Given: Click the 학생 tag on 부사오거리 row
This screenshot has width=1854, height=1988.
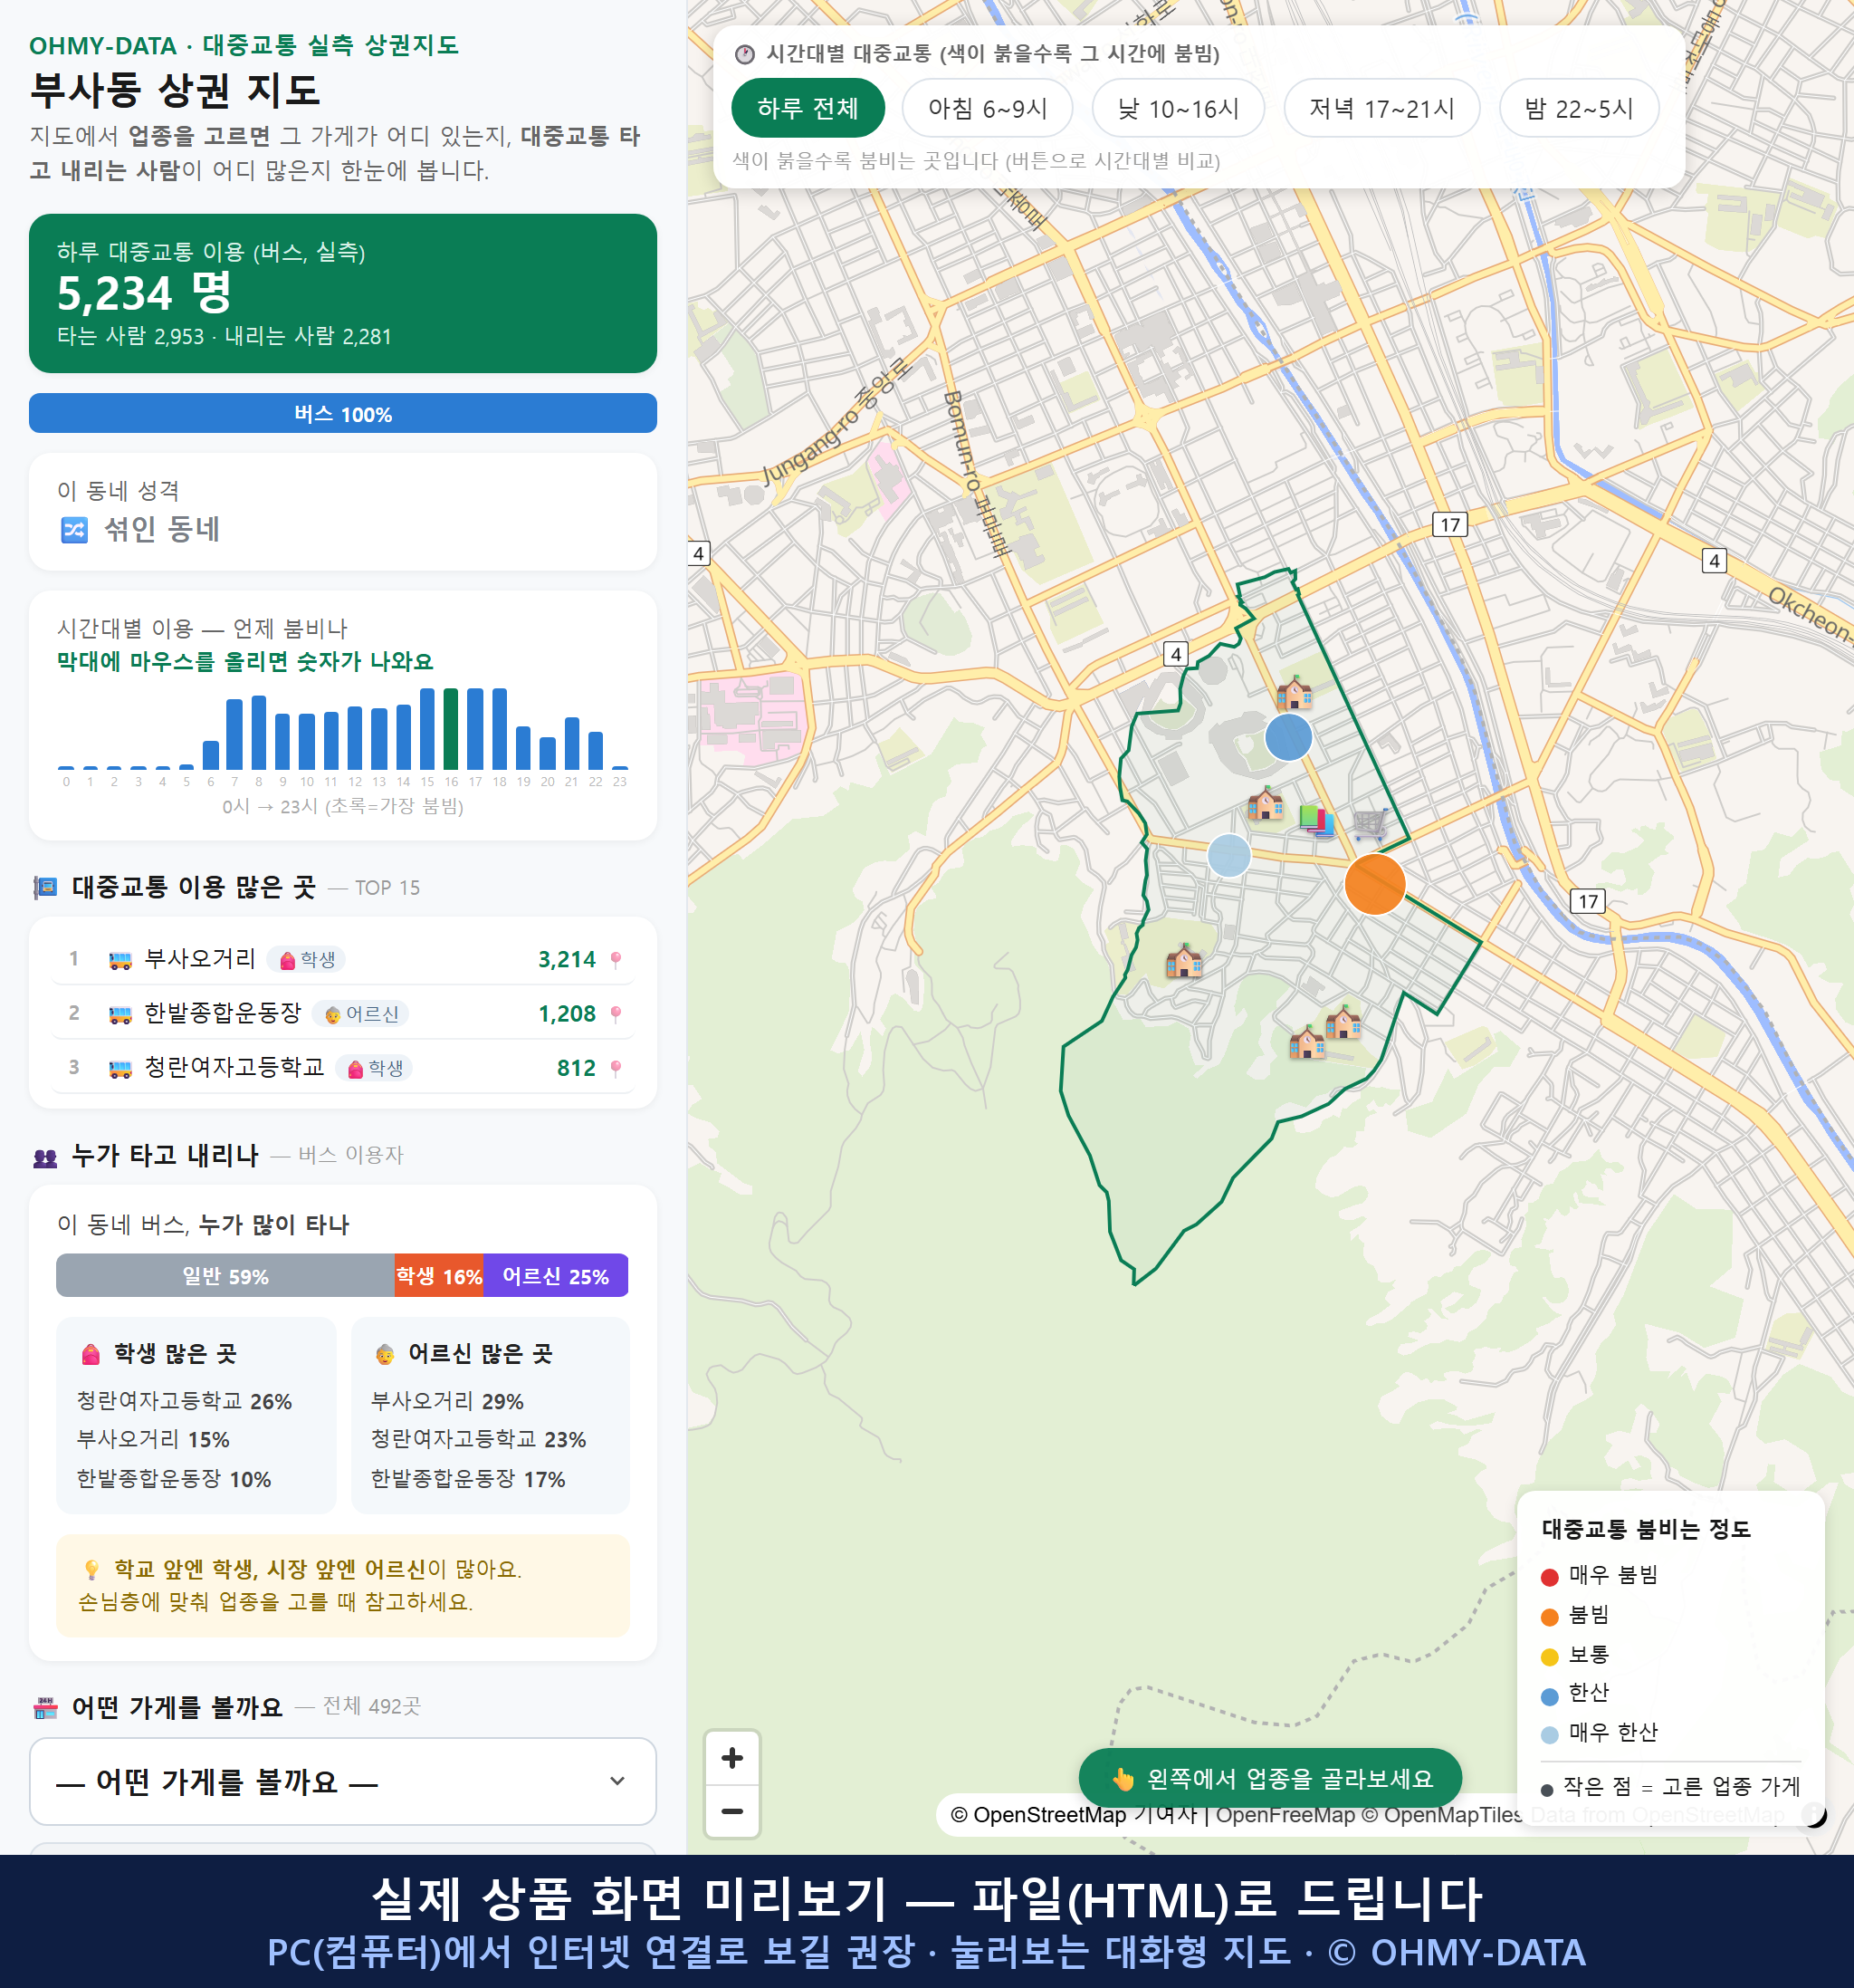Looking at the screenshot, I should pyautogui.click(x=307, y=960).
